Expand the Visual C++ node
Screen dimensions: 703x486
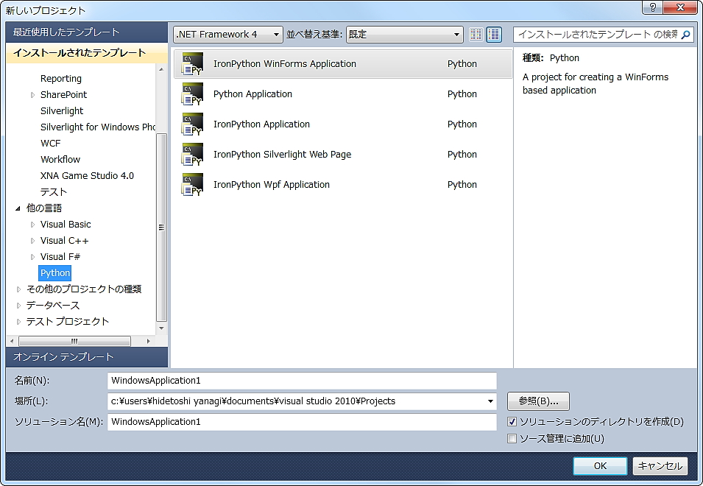pos(32,241)
